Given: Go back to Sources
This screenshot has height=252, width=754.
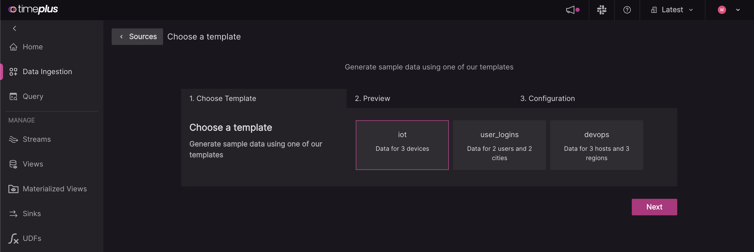Looking at the screenshot, I should pyautogui.click(x=137, y=37).
